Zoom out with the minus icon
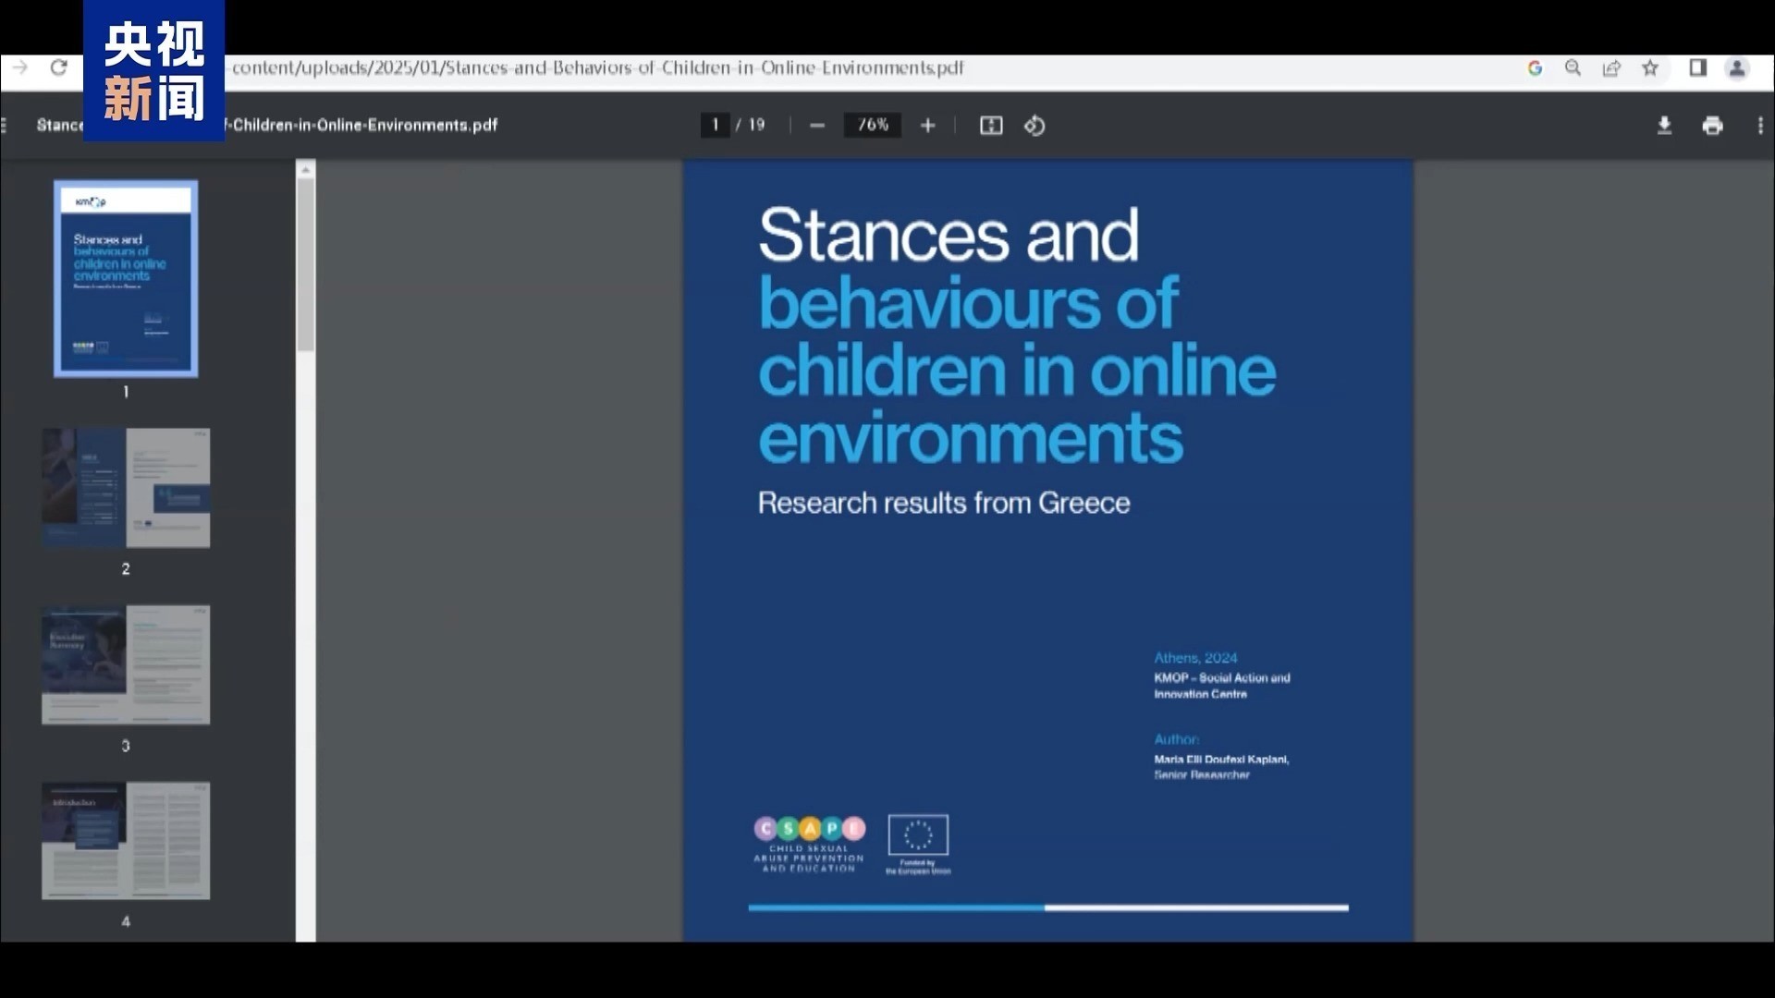 click(816, 126)
